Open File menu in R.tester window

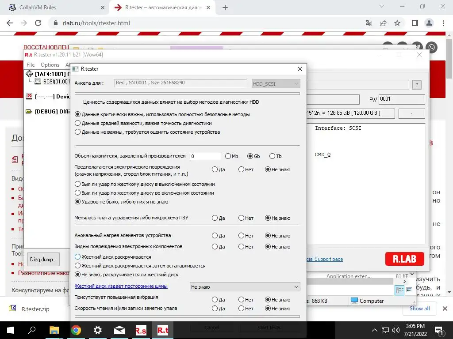coord(31,65)
